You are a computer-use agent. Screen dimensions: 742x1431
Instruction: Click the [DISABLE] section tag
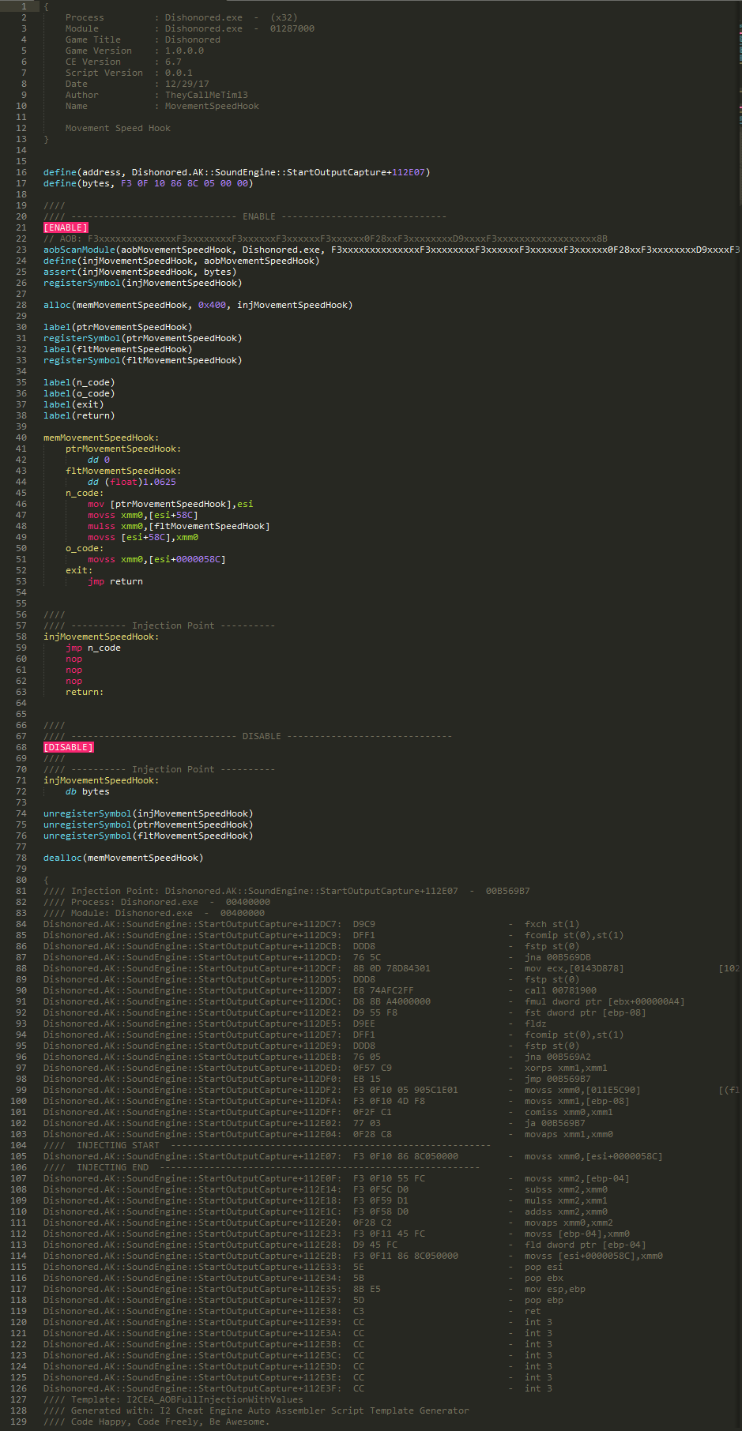pyautogui.click(x=69, y=747)
